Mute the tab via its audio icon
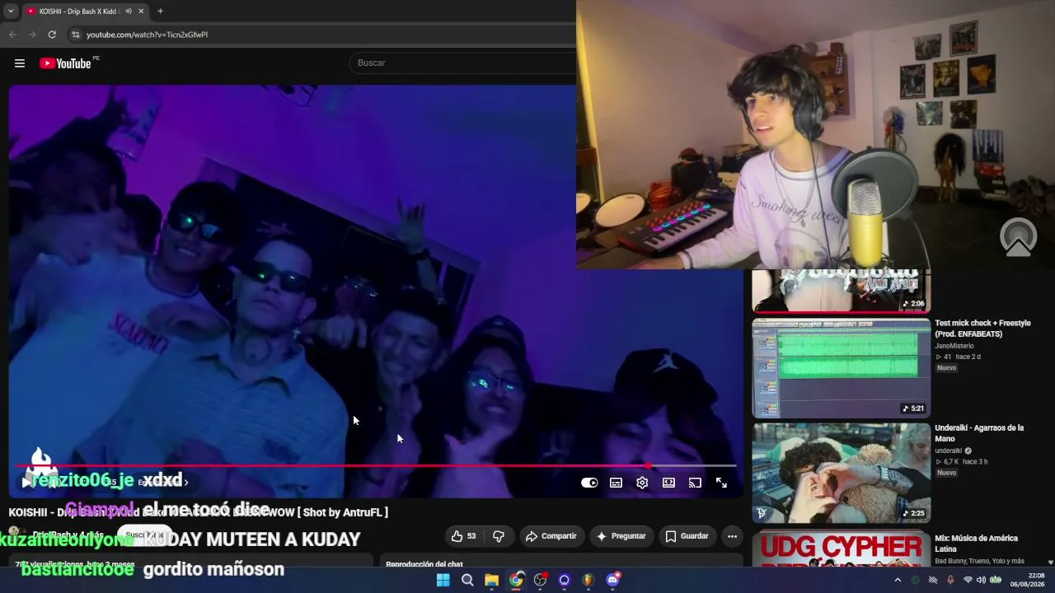 pos(129,12)
